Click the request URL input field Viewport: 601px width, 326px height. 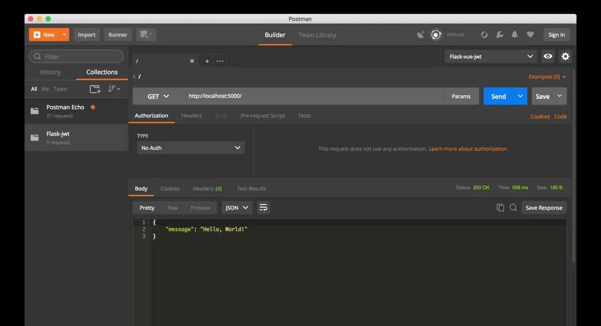point(312,96)
